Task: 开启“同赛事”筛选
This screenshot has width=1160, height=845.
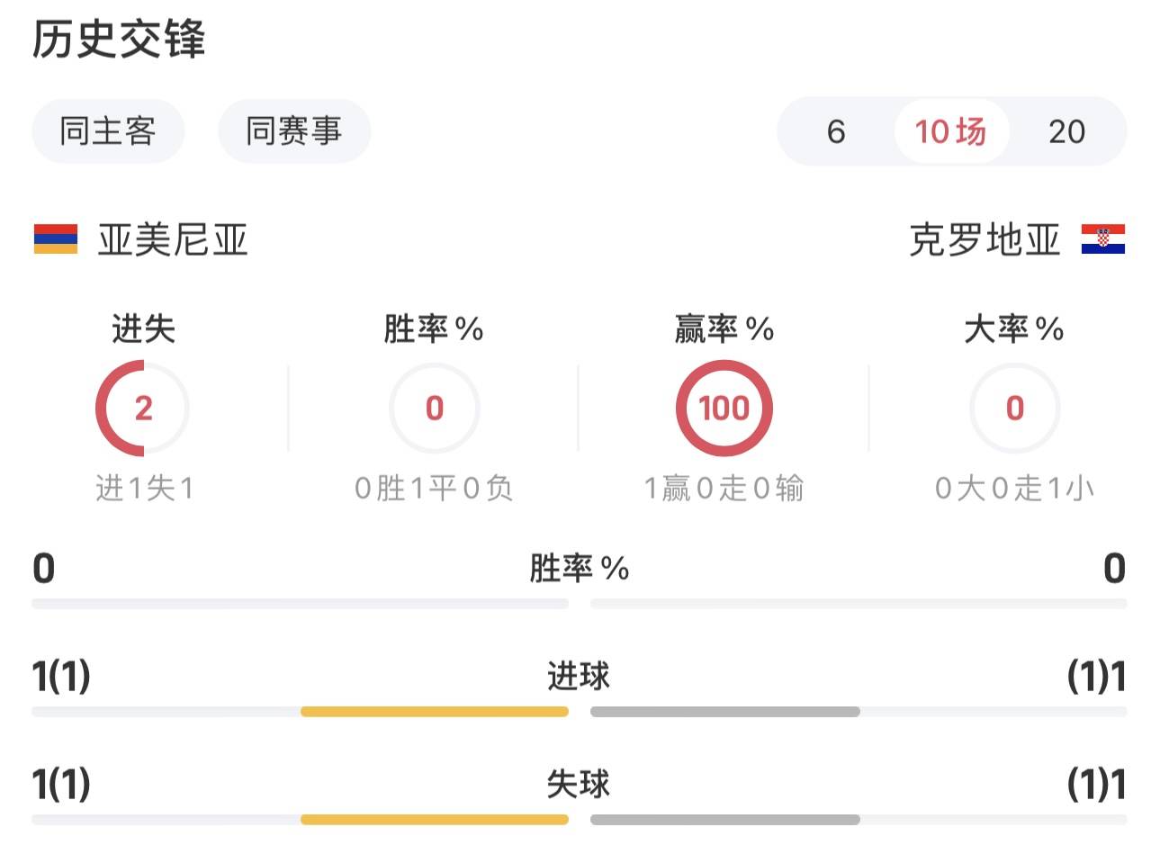Action: [x=295, y=130]
